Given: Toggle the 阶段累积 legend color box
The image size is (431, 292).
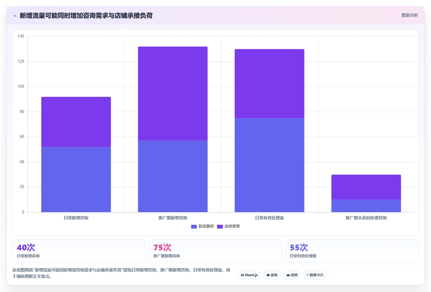Looking at the screenshot, I should [x=194, y=227].
